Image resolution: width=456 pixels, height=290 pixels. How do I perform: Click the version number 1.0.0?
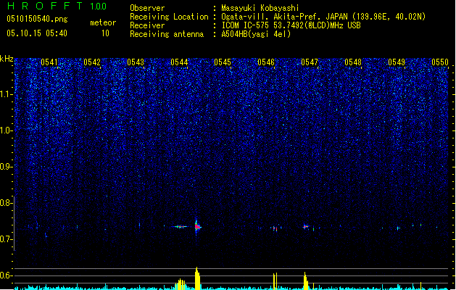pos(99,7)
